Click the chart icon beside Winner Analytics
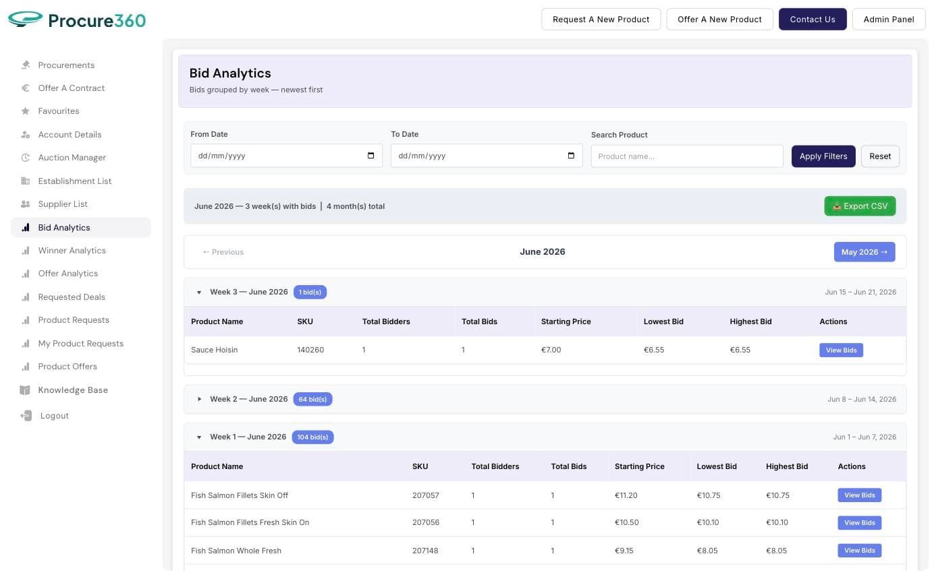Screen dimensions: 934x585 [26, 251]
